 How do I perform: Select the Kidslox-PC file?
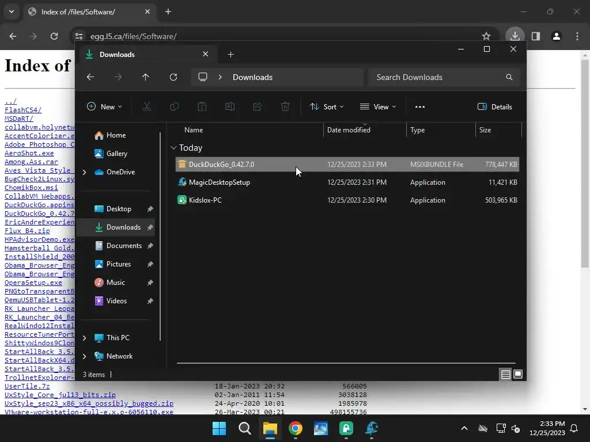click(347, 200)
